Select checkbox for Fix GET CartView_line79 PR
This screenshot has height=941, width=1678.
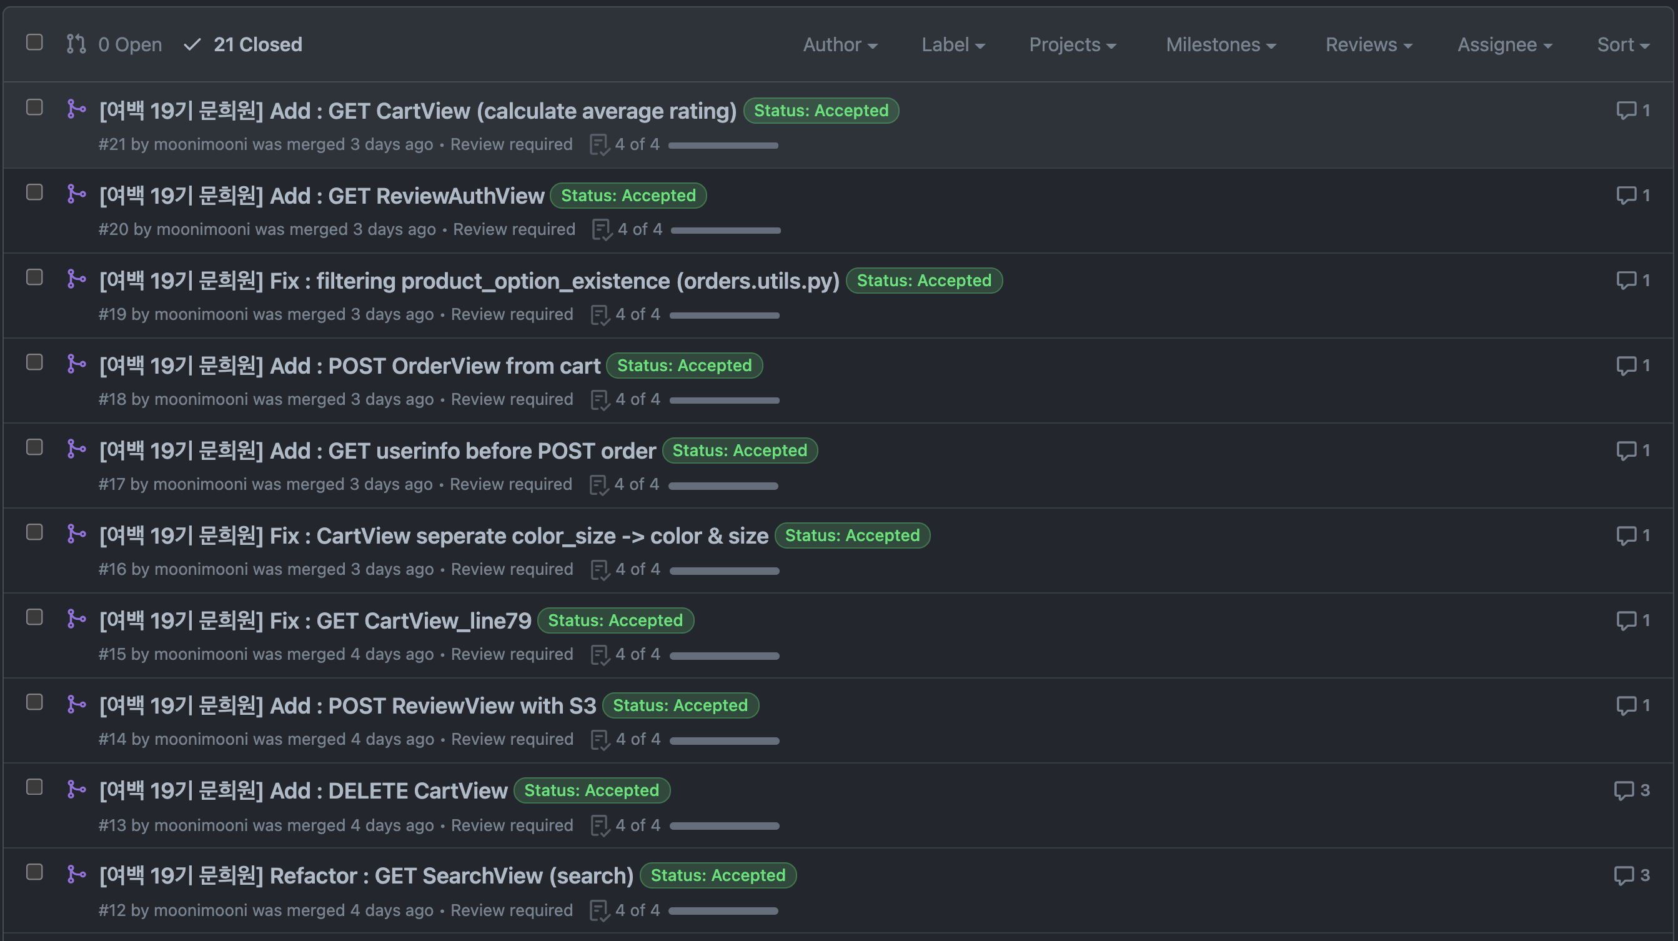[34, 617]
